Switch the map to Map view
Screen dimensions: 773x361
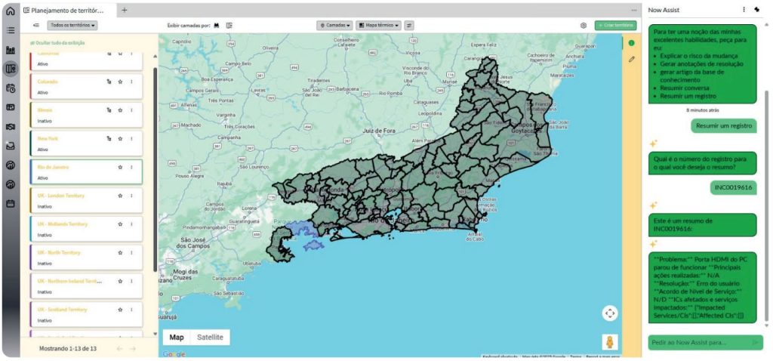tap(177, 338)
